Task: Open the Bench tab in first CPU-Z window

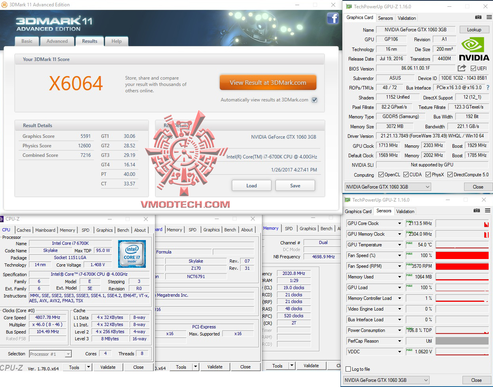Action: [123, 230]
